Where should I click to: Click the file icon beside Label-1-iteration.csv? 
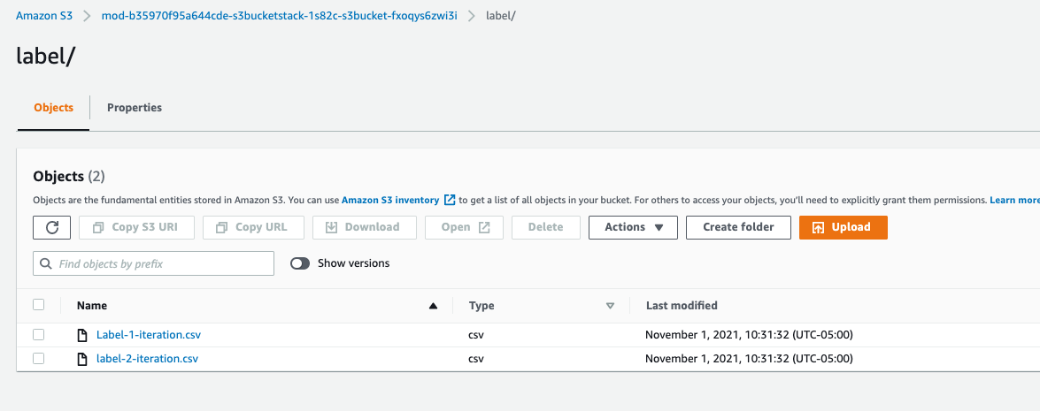click(x=82, y=335)
